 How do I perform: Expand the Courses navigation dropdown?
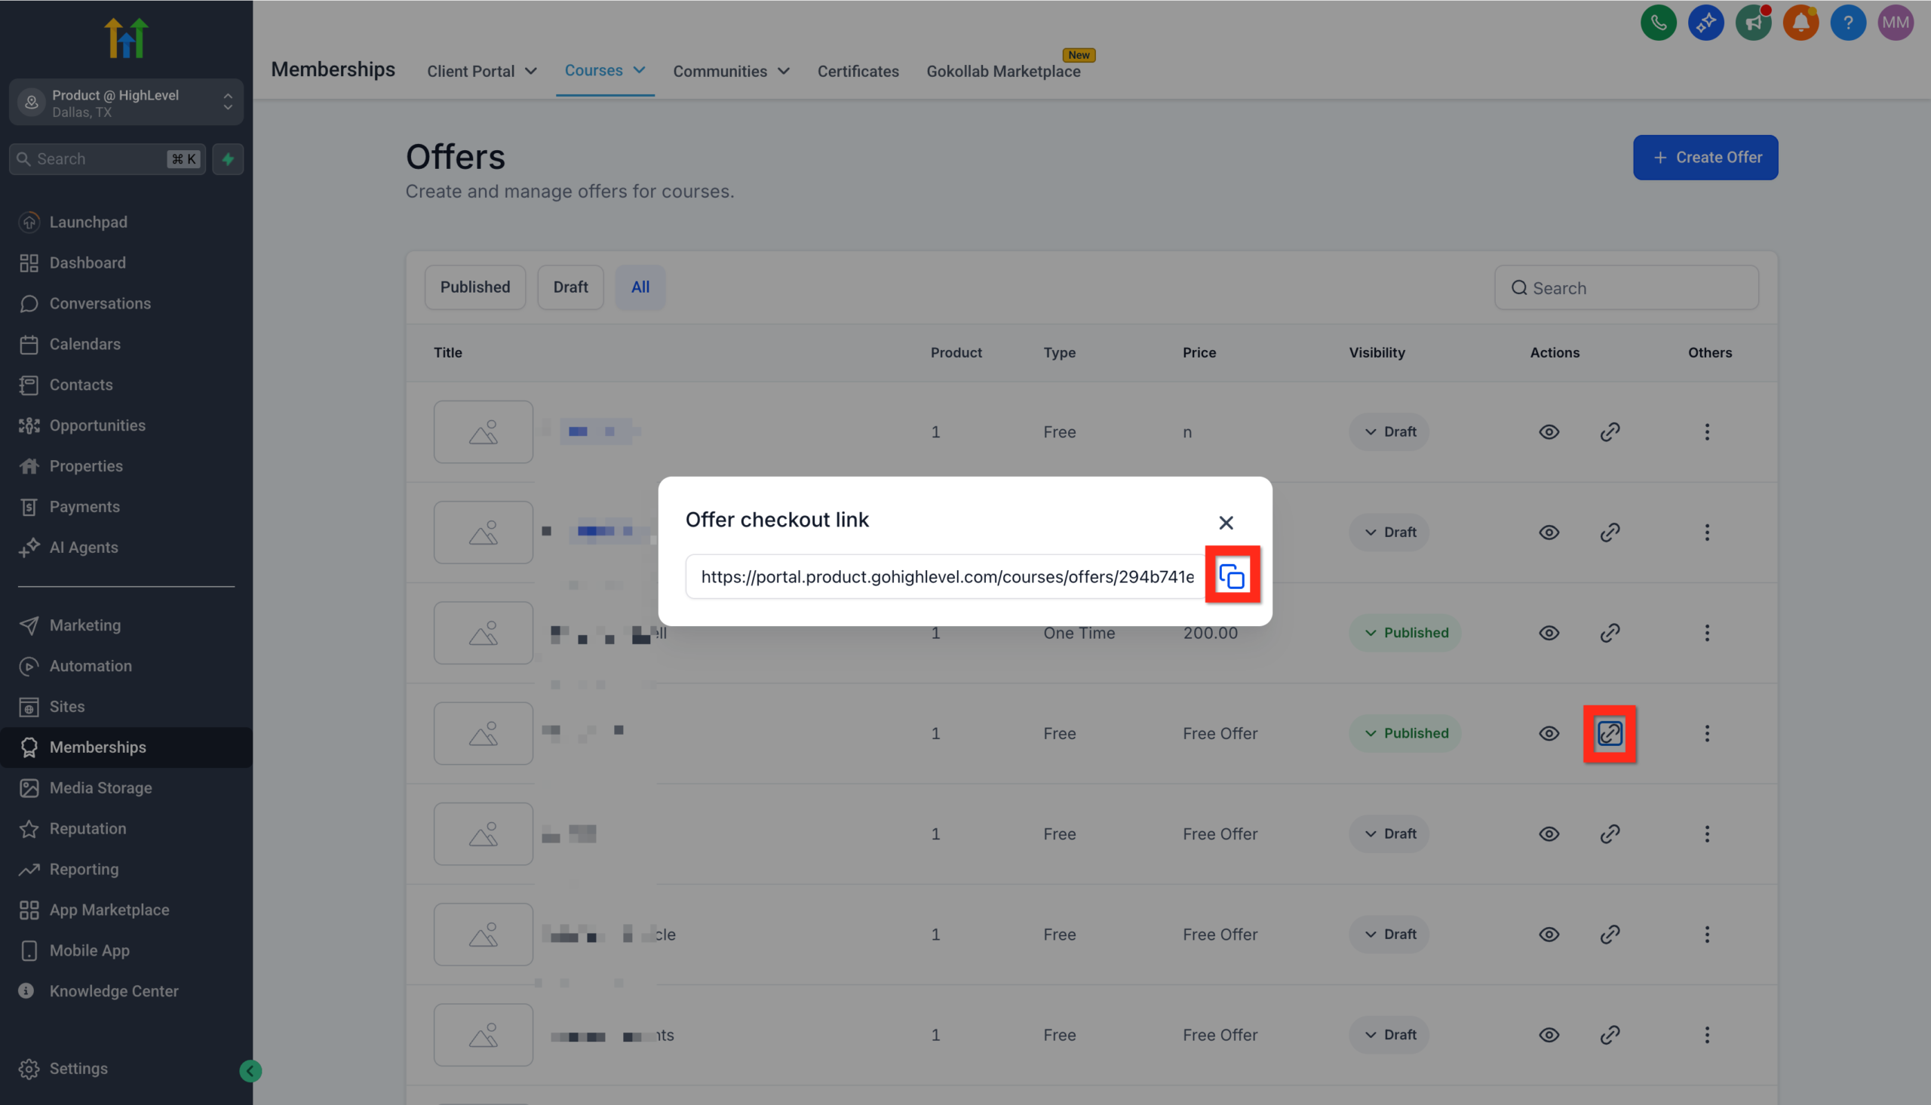(x=605, y=71)
